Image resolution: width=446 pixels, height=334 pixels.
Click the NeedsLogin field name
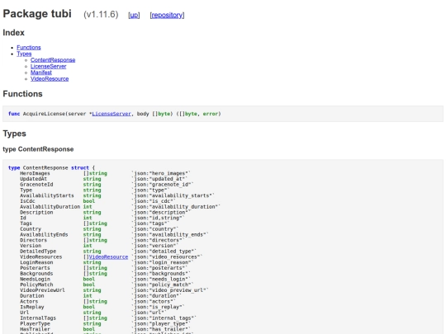pyautogui.click(x=35, y=279)
